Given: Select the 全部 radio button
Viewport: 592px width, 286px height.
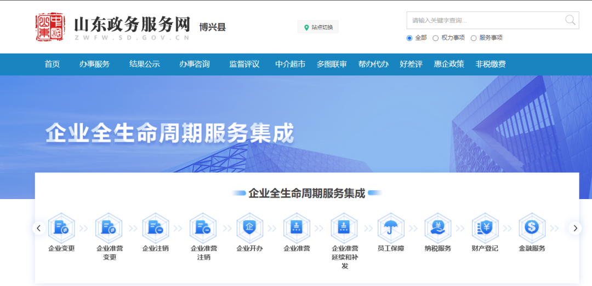Looking at the screenshot, I should tap(409, 38).
